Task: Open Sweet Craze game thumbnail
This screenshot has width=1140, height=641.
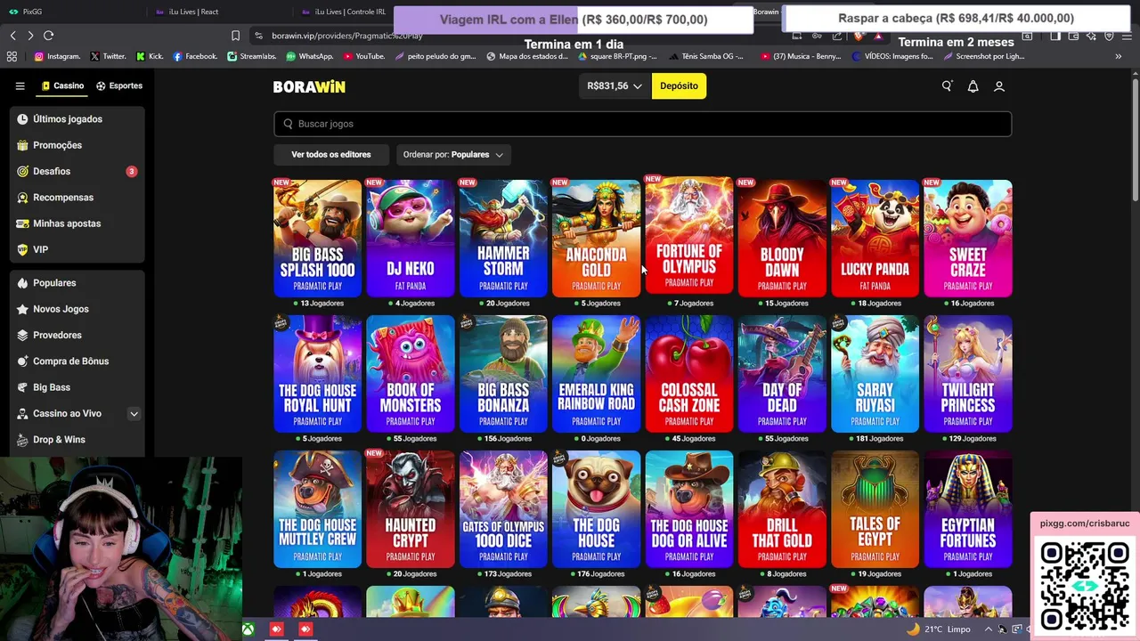Action: click(x=968, y=239)
